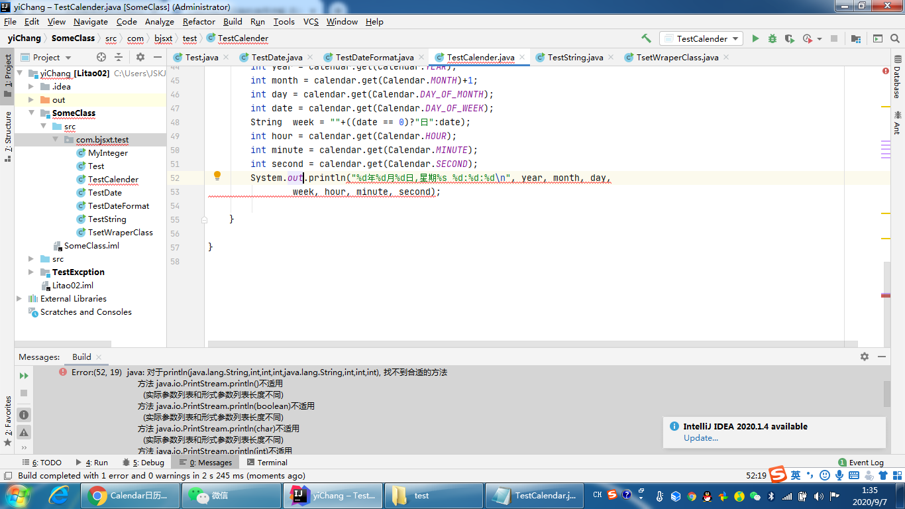This screenshot has width=905, height=509.
Task: Click the Rerun icon in Messages panel
Action: [x=24, y=376]
